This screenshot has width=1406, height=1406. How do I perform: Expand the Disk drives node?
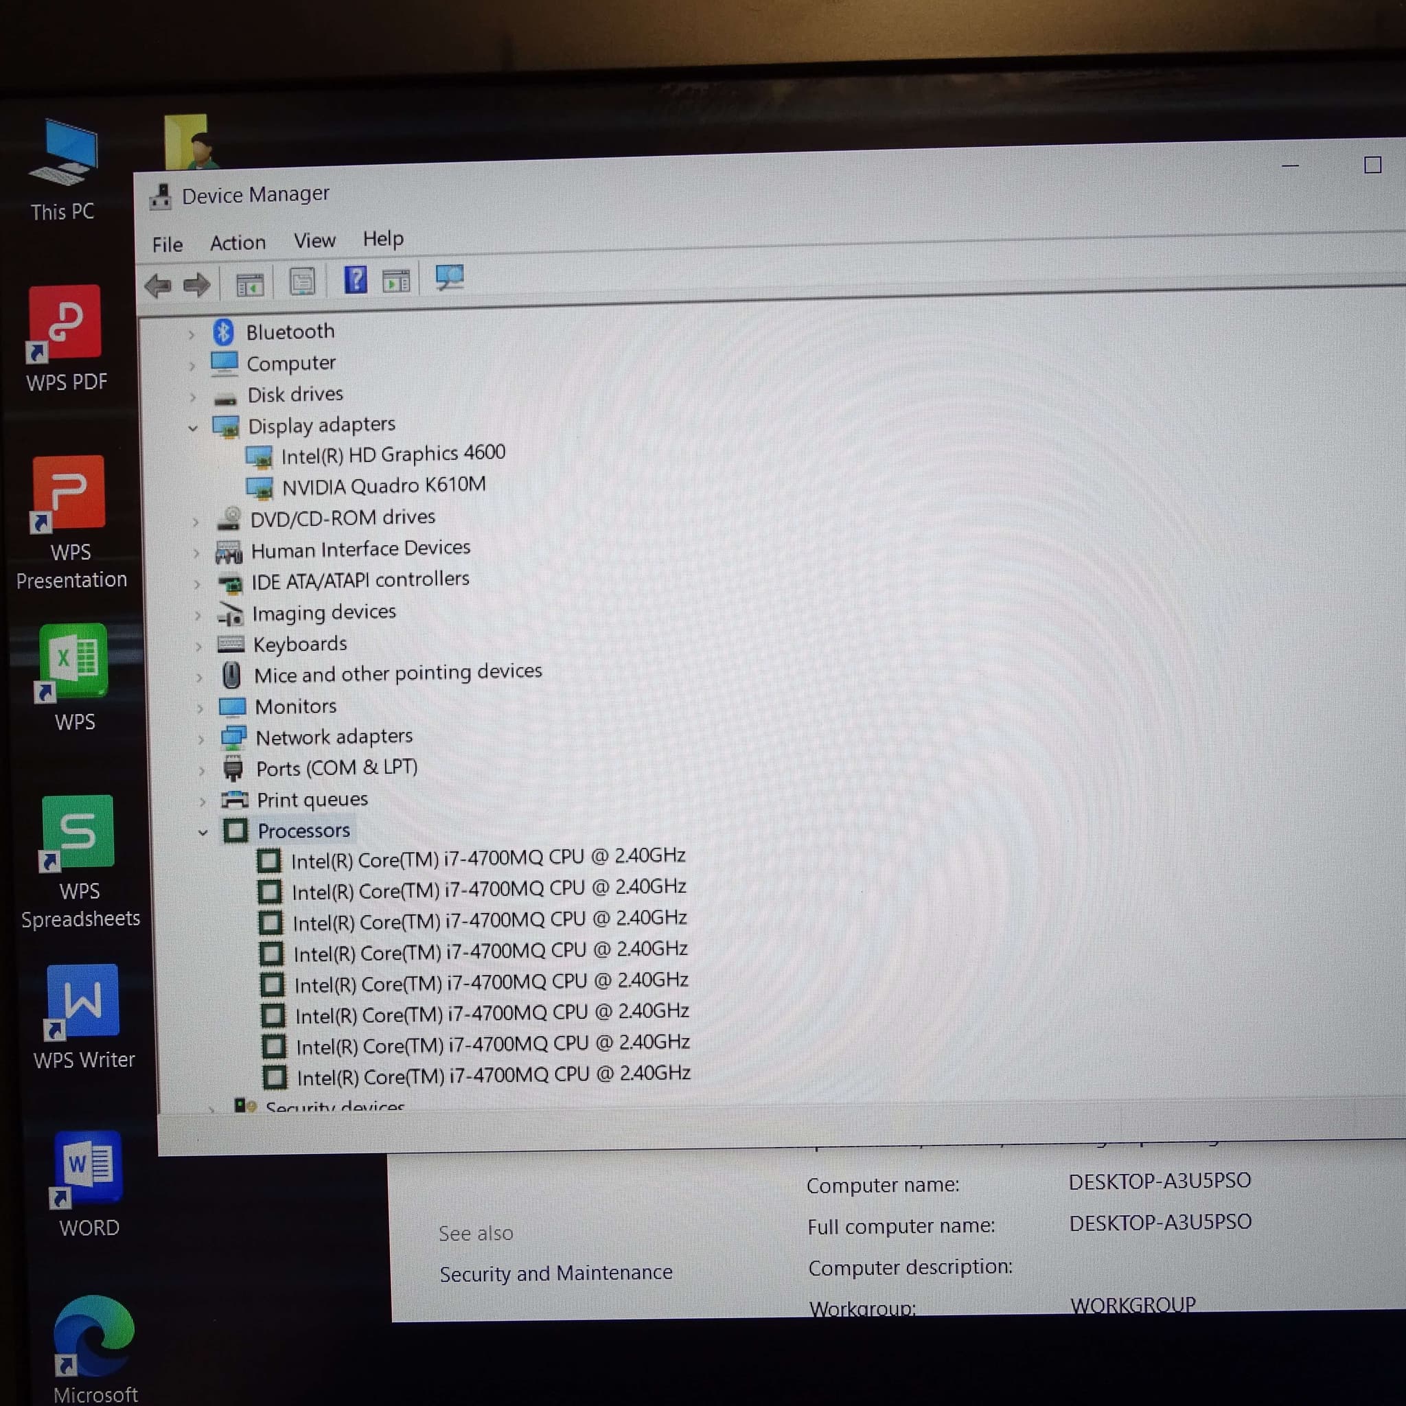click(193, 397)
